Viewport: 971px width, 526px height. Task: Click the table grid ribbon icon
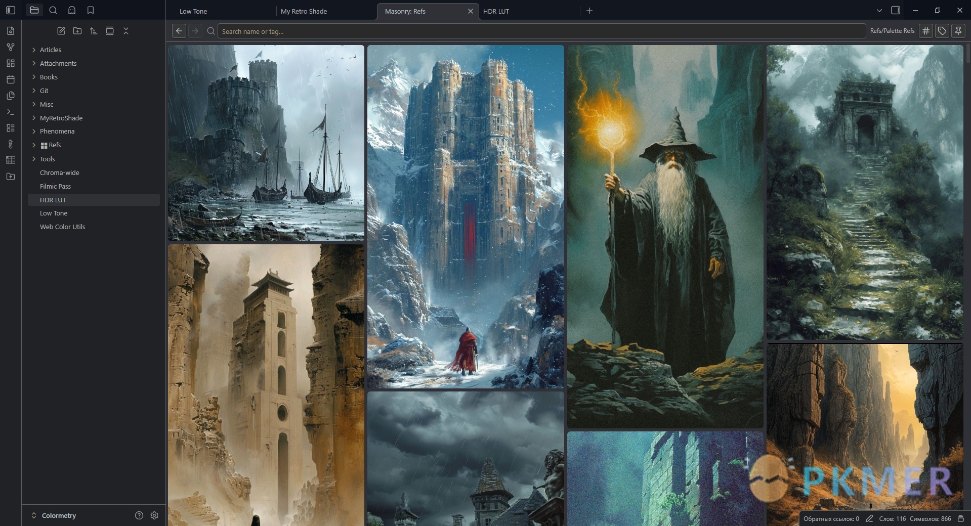point(11,160)
